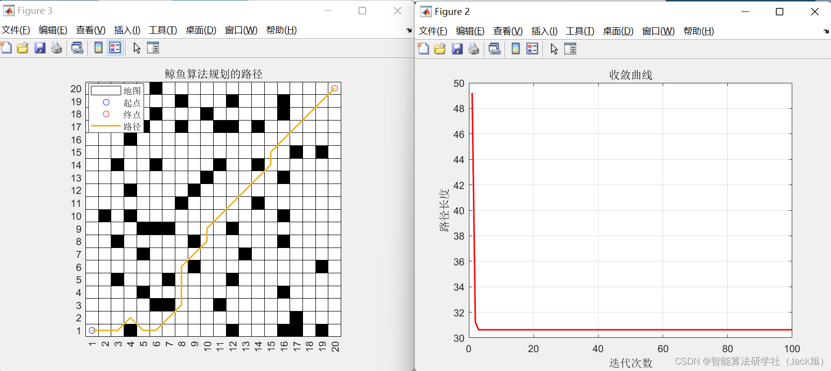831x371 pixels.
Task: Select the 路径 legend entry
Action: (x=116, y=126)
